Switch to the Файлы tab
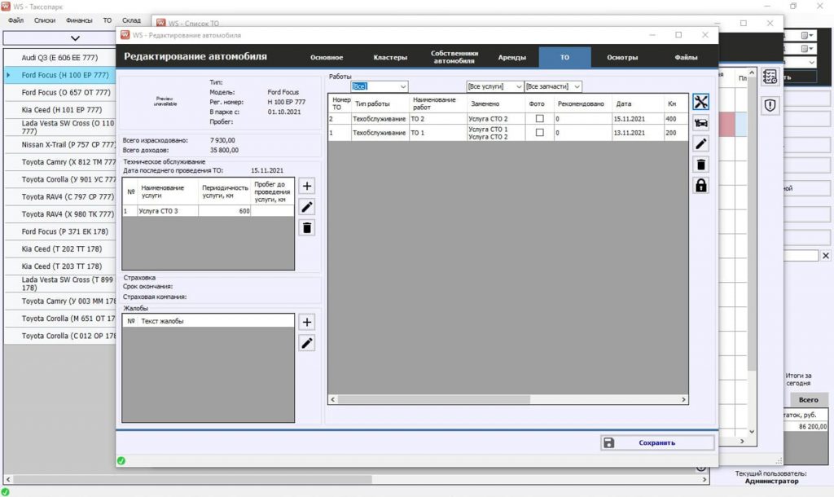The image size is (834, 497). pyautogui.click(x=686, y=57)
